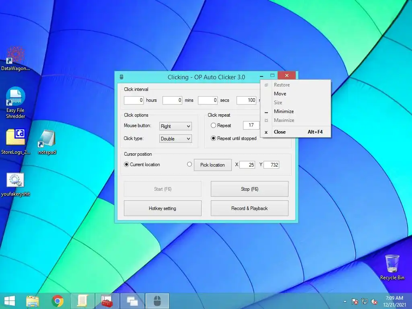Click the OP Auto Clicker mouse taskbar icon
Image resolution: width=412 pixels, height=309 pixels.
coord(157,301)
